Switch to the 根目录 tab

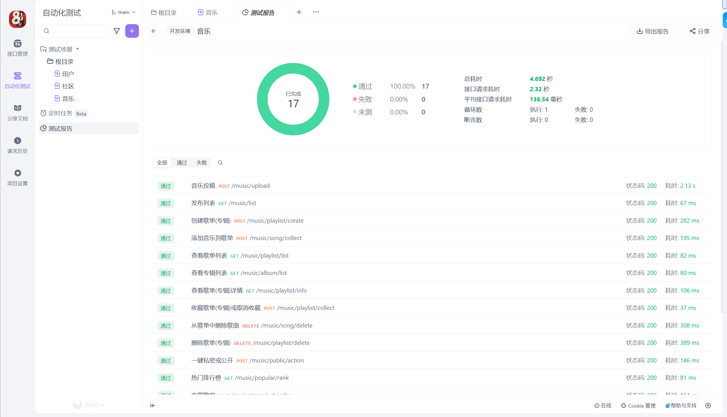(164, 12)
